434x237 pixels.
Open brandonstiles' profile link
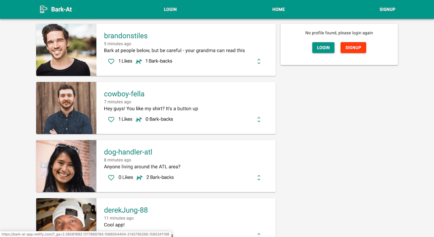(126, 36)
